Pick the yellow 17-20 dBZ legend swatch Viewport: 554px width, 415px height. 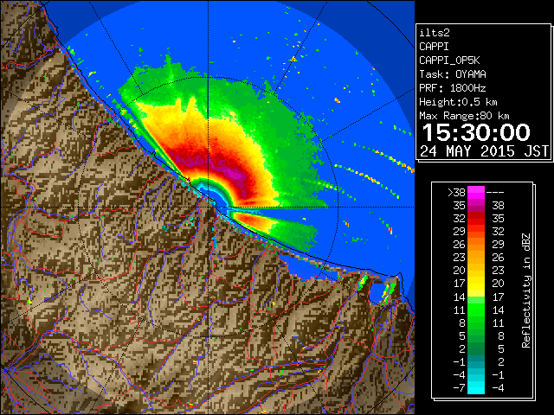click(476, 284)
